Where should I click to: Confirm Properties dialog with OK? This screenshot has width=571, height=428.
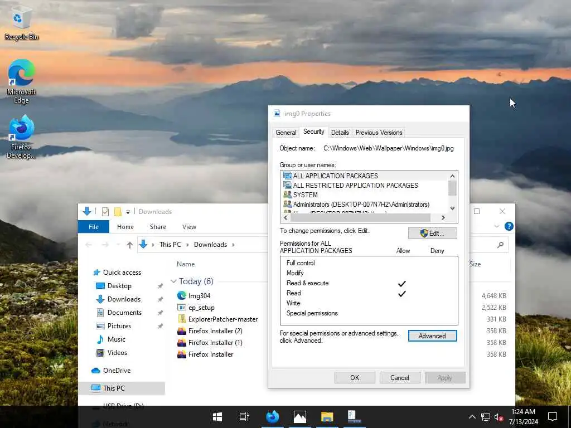pyautogui.click(x=355, y=378)
